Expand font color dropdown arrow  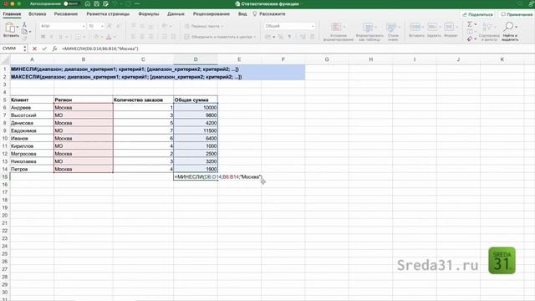click(115, 37)
